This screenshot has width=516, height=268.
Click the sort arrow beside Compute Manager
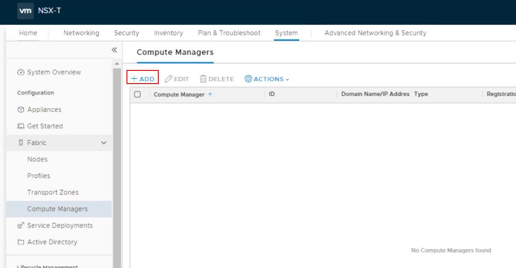tap(210, 94)
